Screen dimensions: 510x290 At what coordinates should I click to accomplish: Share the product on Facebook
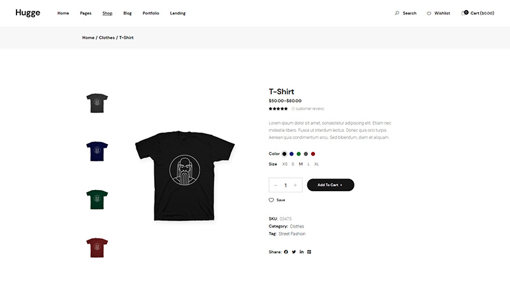pos(286,252)
